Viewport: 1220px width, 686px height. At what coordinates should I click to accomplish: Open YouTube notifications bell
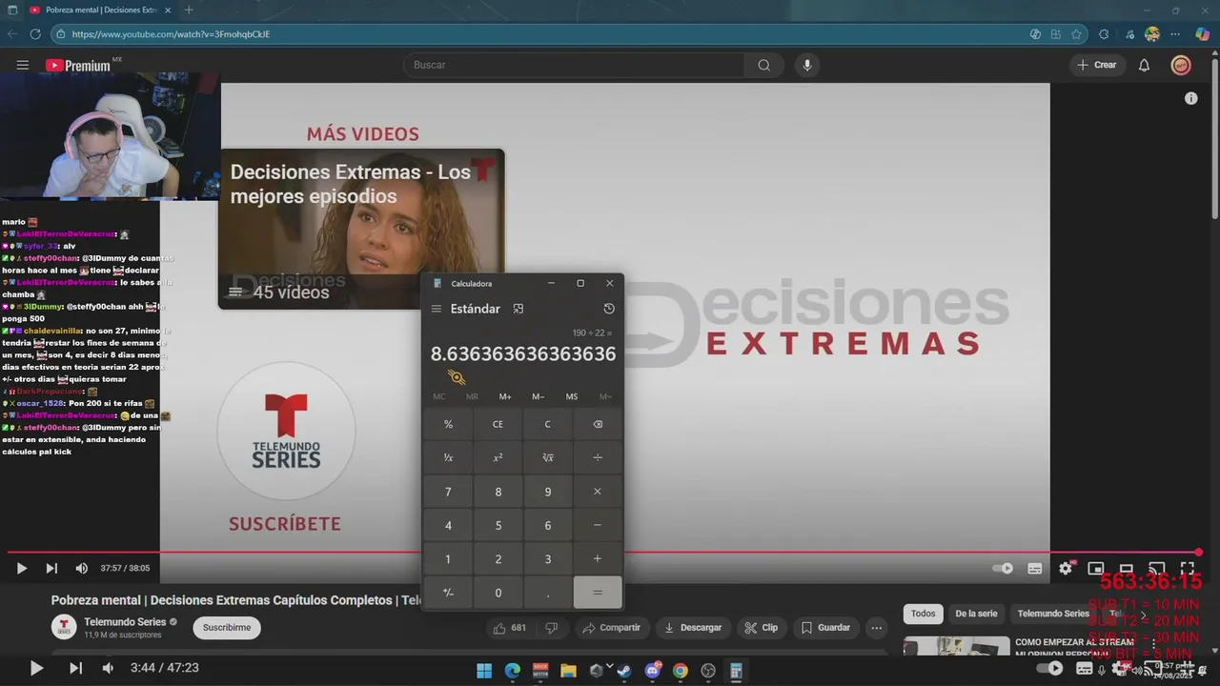click(1144, 65)
